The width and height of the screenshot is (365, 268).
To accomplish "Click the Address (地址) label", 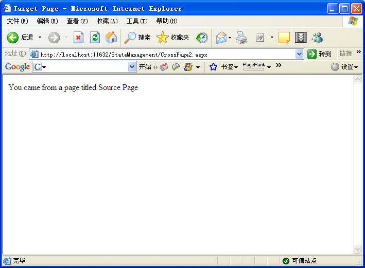I will [15, 53].
